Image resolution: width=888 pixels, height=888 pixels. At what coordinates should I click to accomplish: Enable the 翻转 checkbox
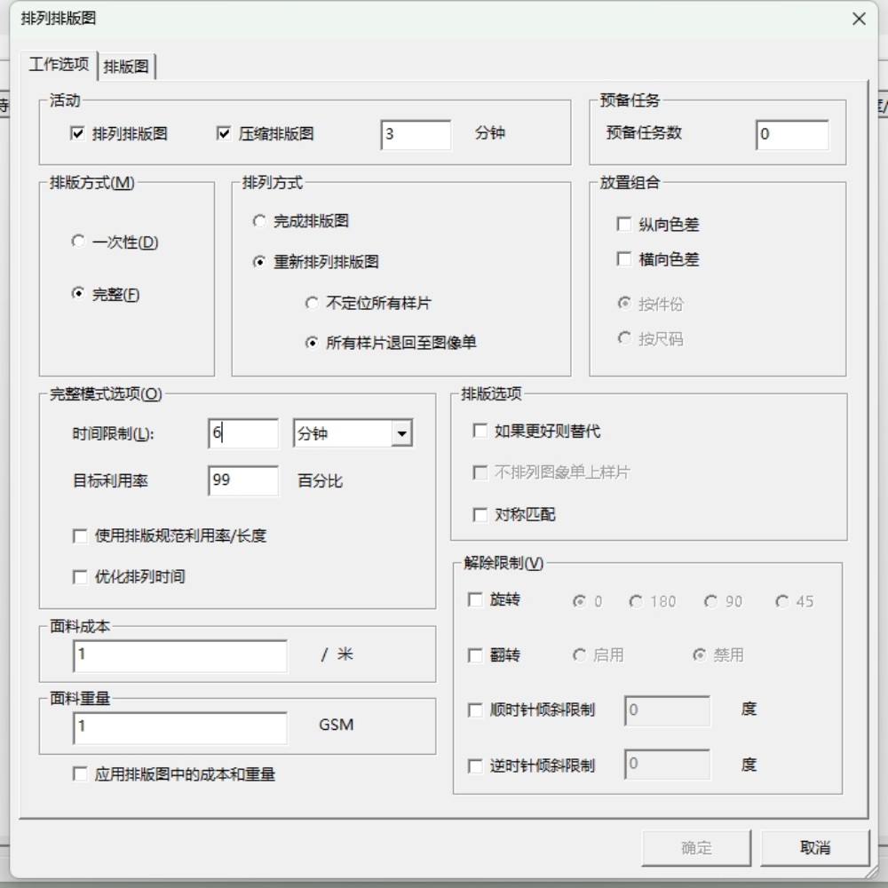tap(475, 656)
